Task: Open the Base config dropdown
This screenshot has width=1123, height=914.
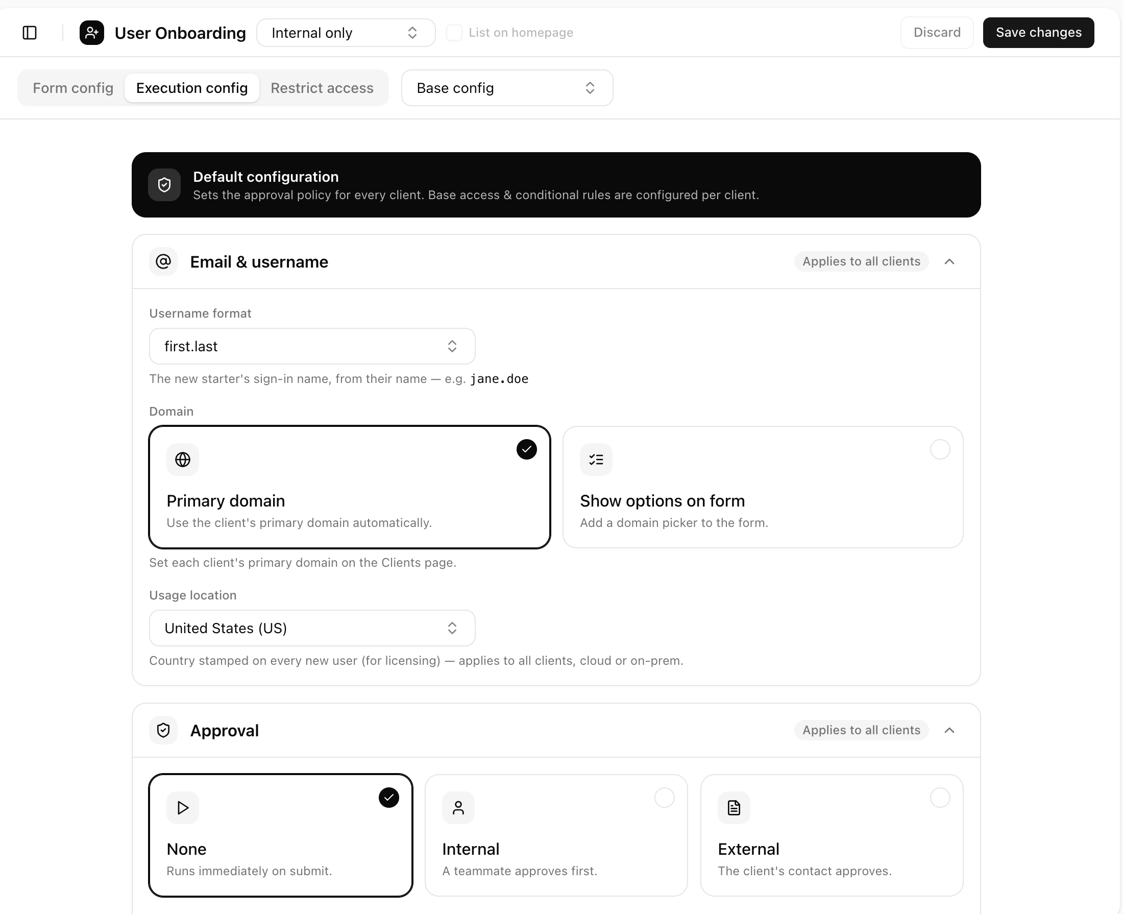Action: tap(507, 88)
